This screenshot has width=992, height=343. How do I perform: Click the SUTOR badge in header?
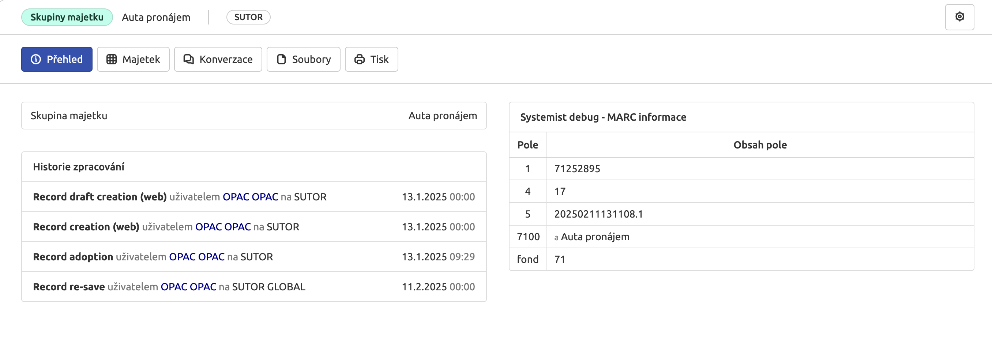tap(248, 17)
